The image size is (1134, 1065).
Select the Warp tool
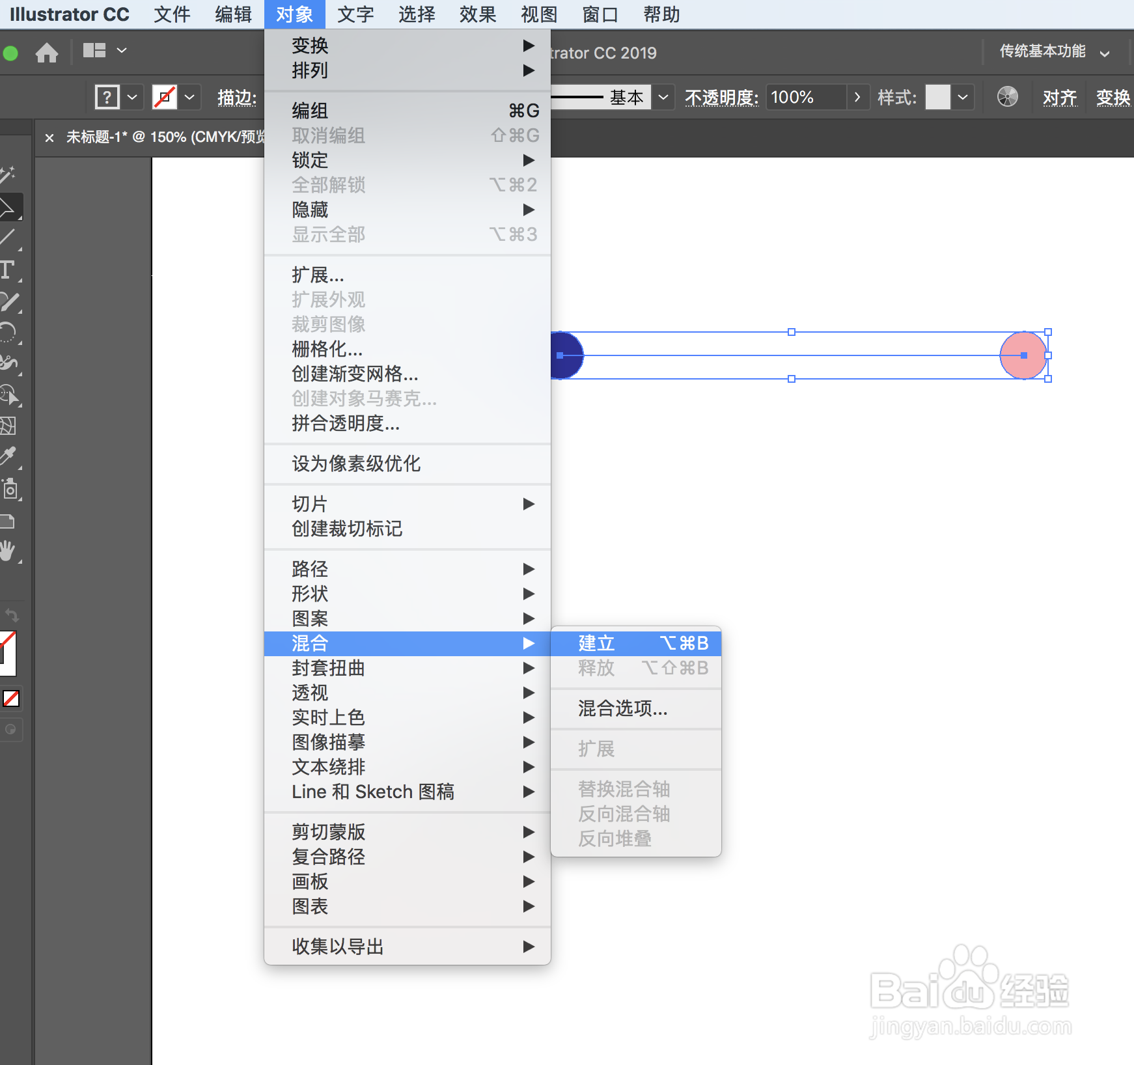coord(8,363)
